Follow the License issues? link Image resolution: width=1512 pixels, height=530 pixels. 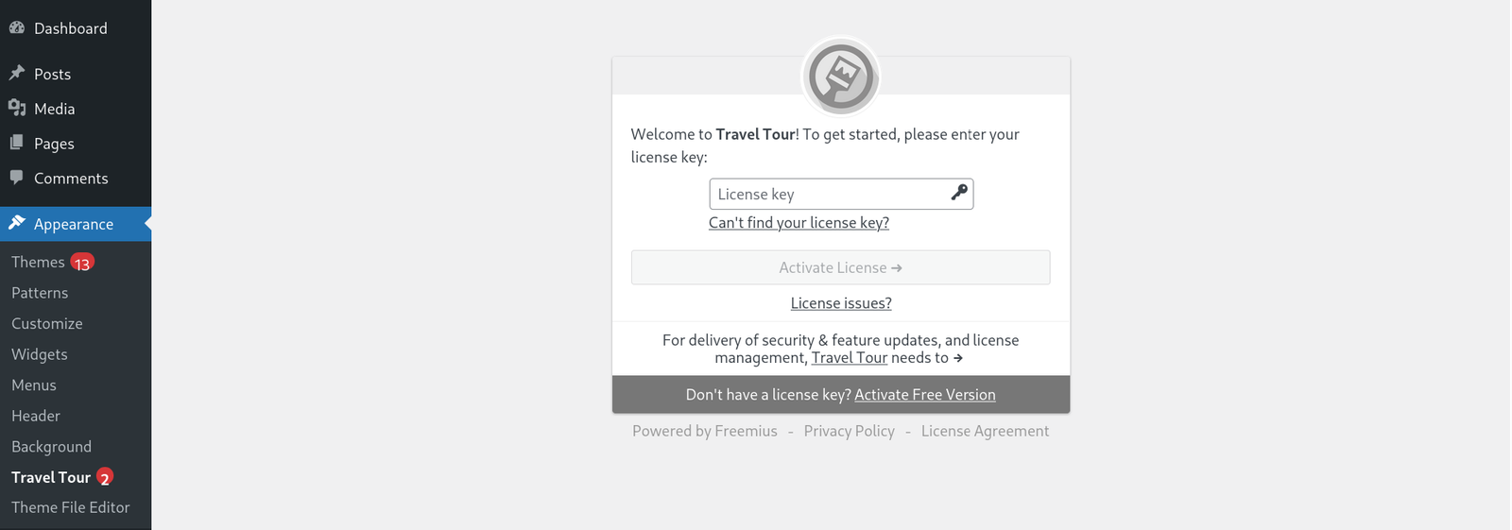(841, 303)
